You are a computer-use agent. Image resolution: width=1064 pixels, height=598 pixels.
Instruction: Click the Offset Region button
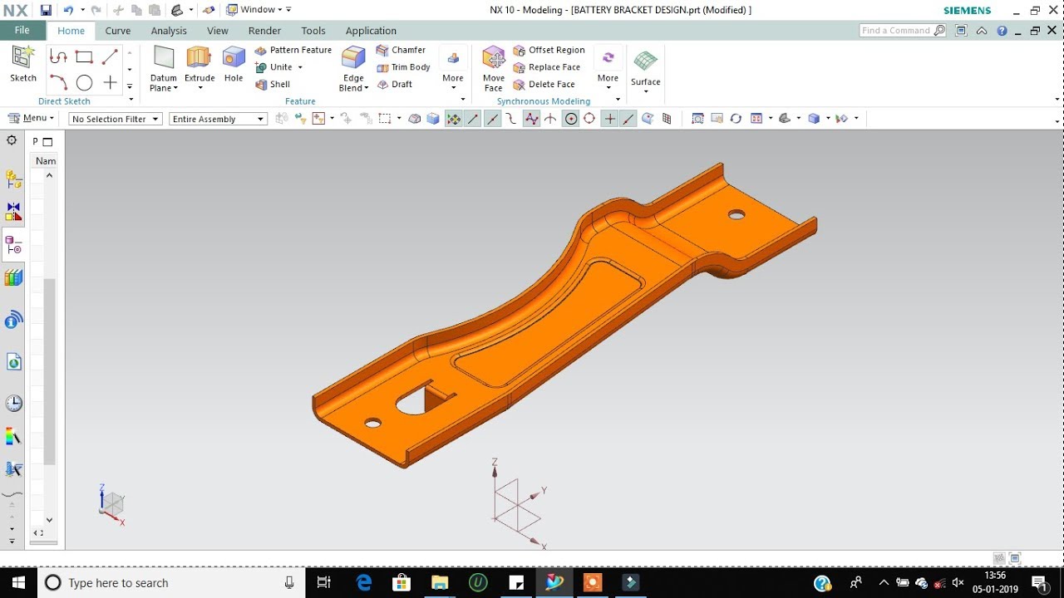(549, 50)
